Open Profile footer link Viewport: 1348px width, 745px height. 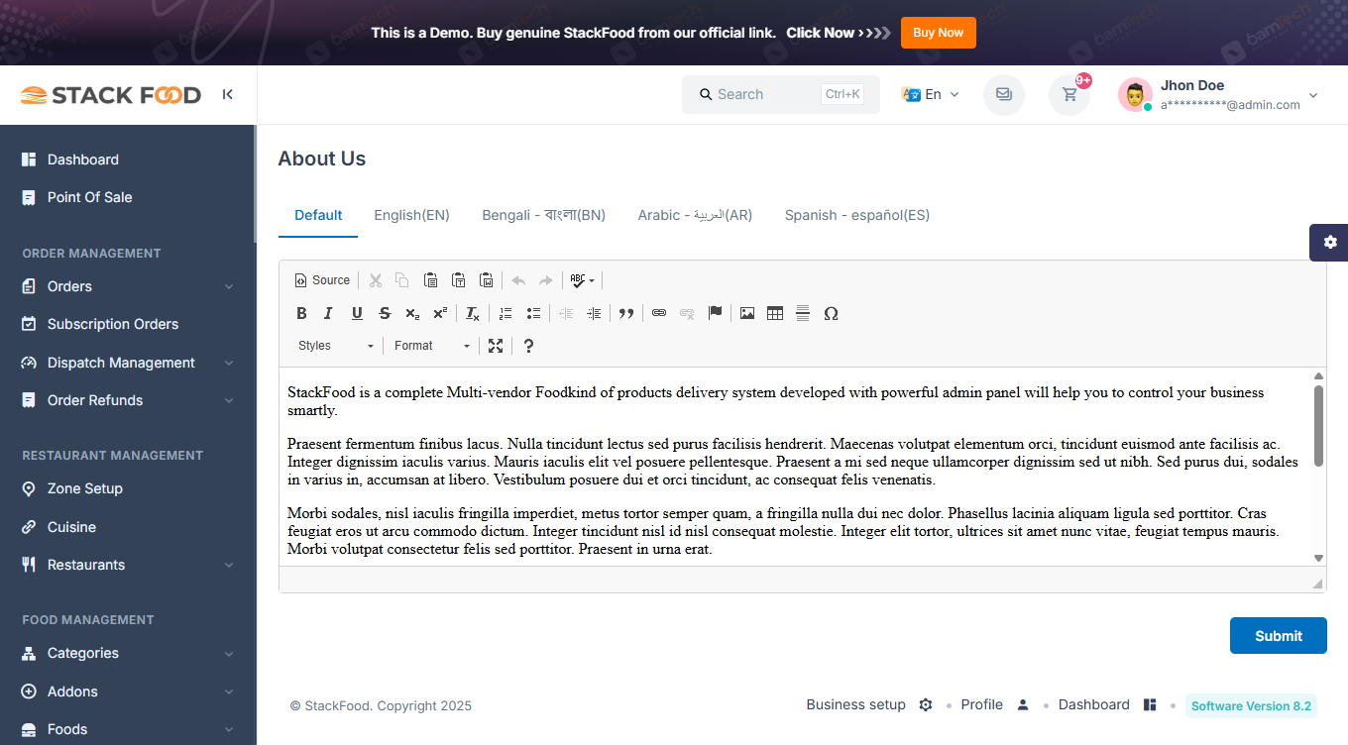995,704
